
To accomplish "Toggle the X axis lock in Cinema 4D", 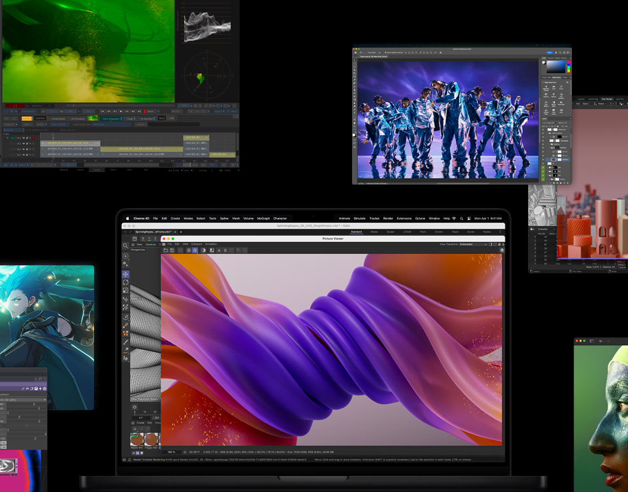I will 143,239.
